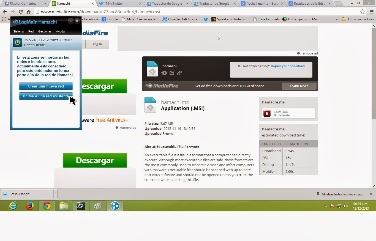
Task: Bookmark the page with the star icon
Action: tap(363, 12)
